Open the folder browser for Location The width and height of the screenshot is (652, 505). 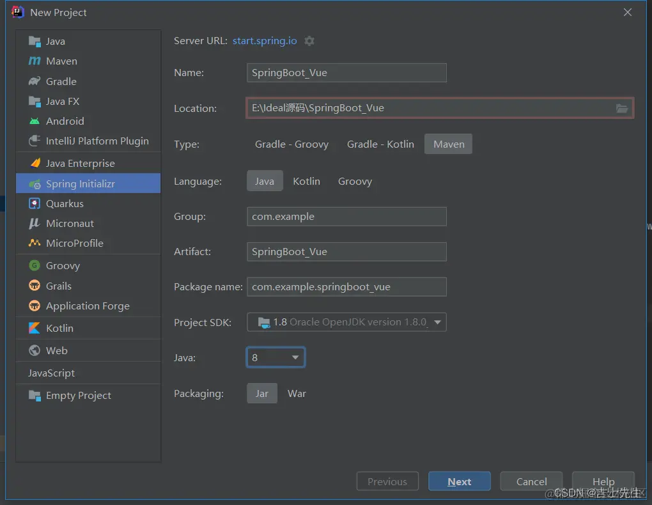[x=621, y=109]
